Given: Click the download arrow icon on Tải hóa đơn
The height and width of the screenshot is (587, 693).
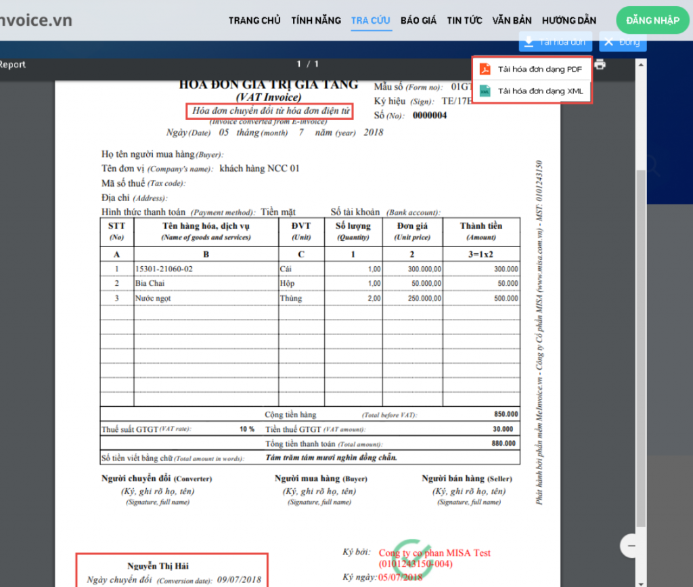Looking at the screenshot, I should click(528, 42).
